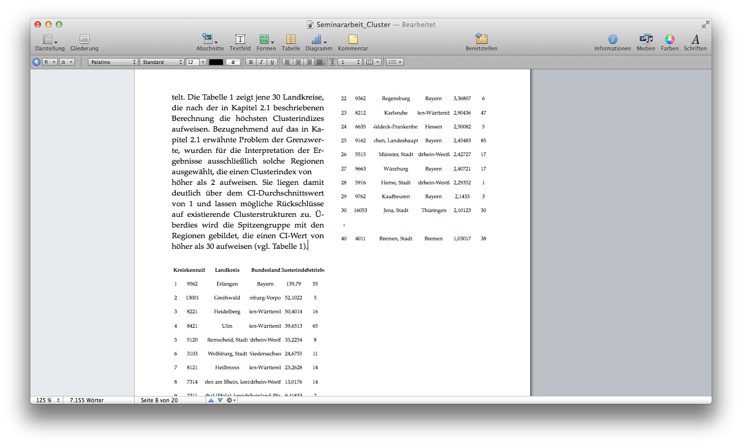Justify text alignment

tap(319, 62)
